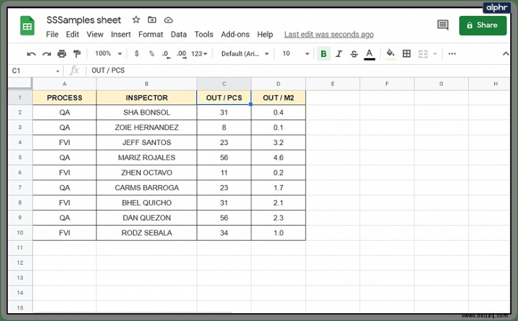Select column F header

pos(387,84)
